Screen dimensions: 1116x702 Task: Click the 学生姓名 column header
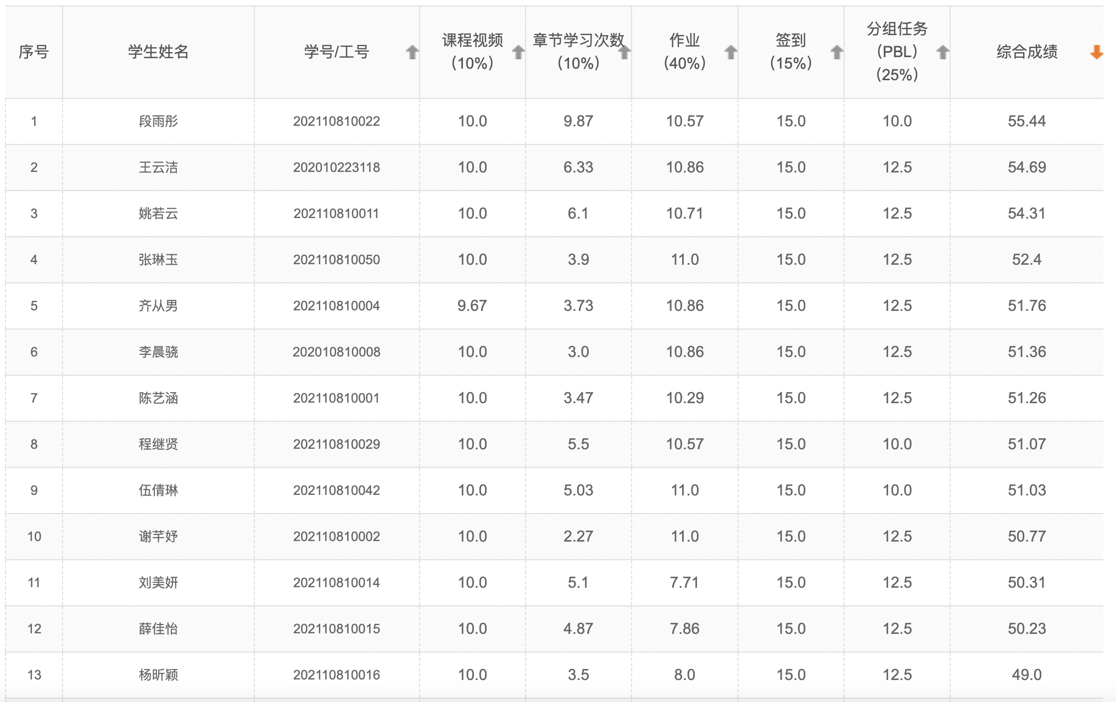[x=158, y=52]
